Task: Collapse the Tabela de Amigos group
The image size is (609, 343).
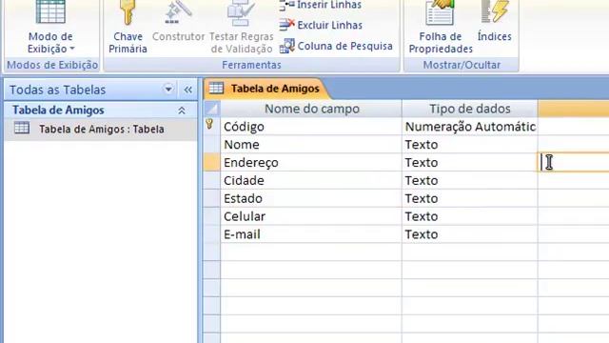Action: (x=182, y=111)
